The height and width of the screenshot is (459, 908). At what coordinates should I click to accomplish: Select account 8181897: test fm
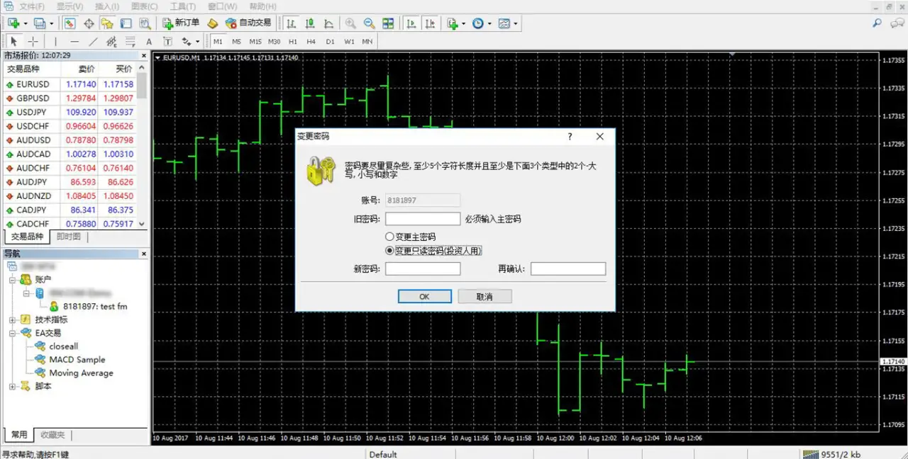pos(95,307)
